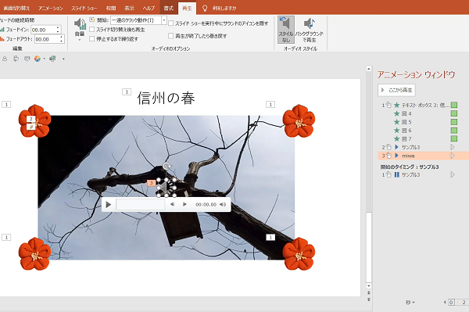Screen dimensions: 469x312
Task: Open the 表示 tab
Action: (129, 8)
